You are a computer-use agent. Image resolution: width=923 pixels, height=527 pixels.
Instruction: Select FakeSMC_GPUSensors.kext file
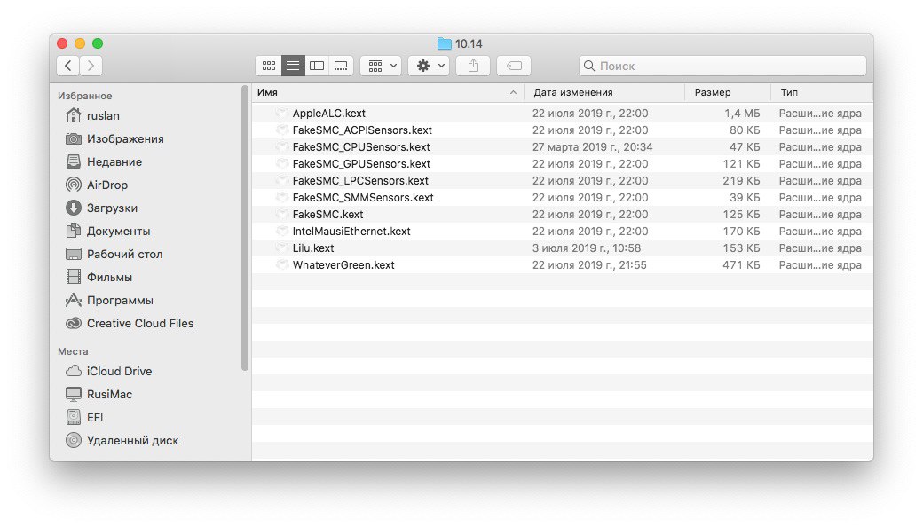coord(361,163)
